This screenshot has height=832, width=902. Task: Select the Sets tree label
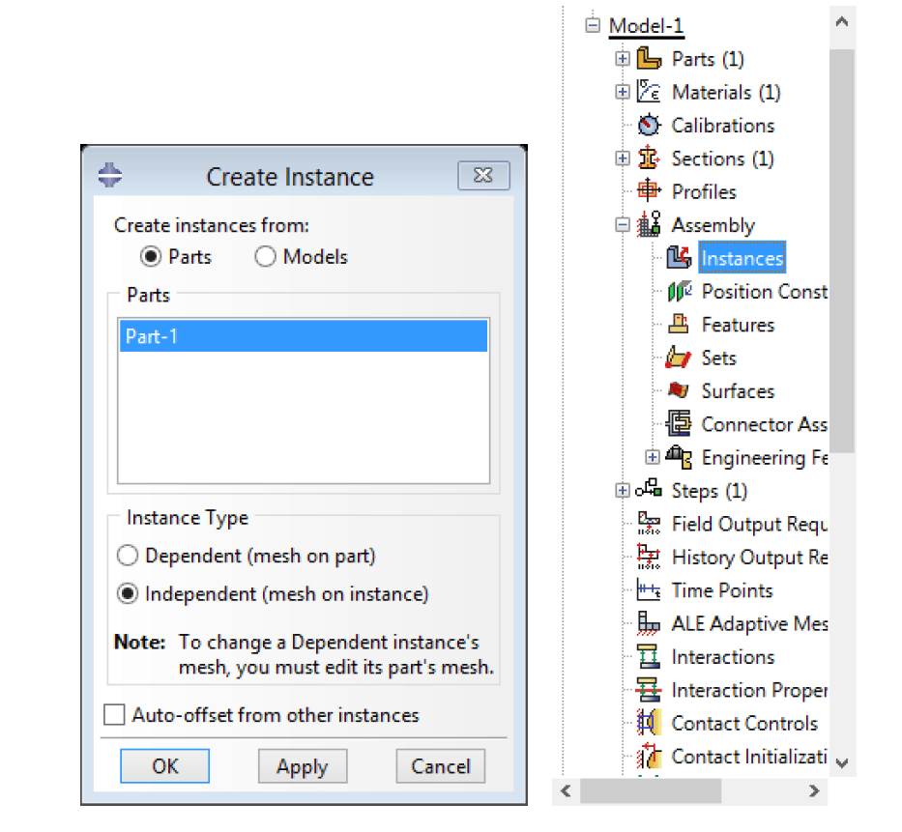718,358
